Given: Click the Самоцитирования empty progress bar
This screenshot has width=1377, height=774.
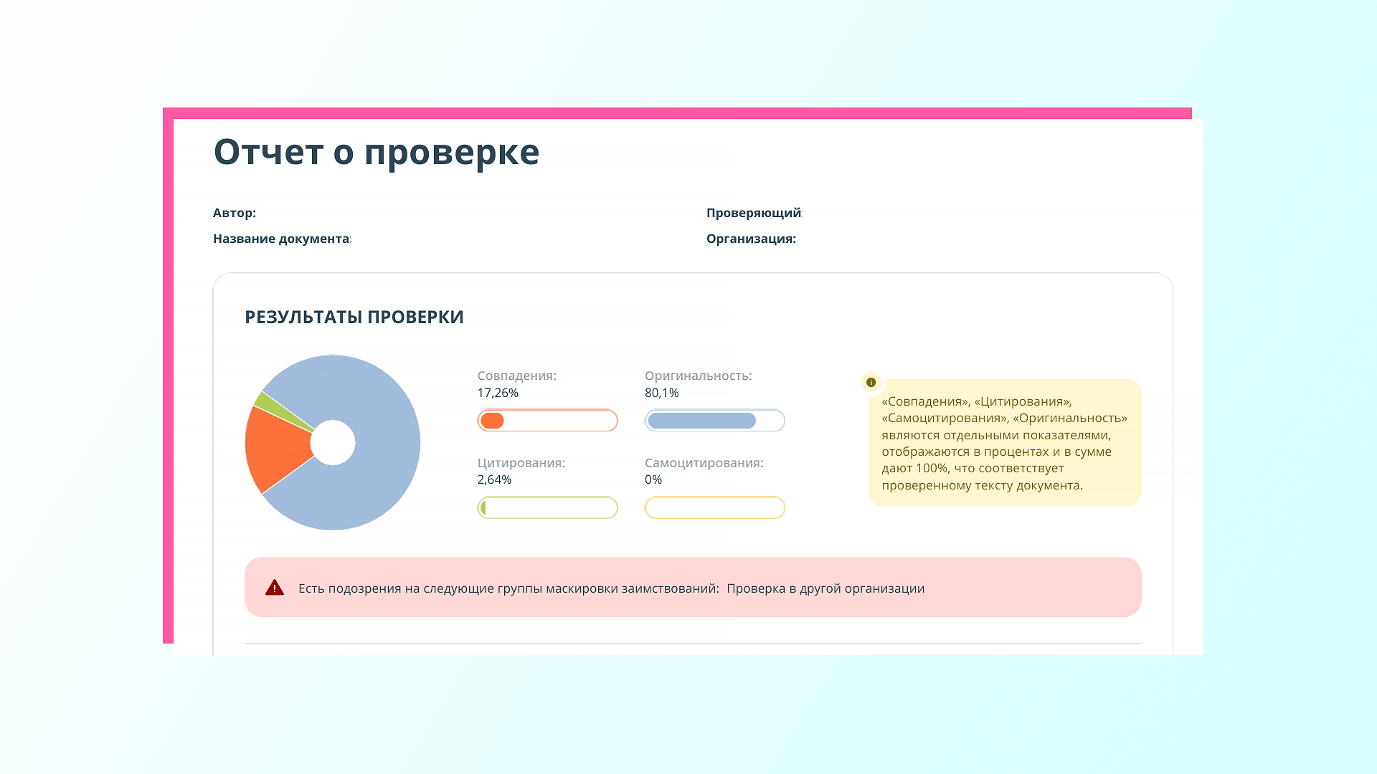Looking at the screenshot, I should (x=714, y=507).
